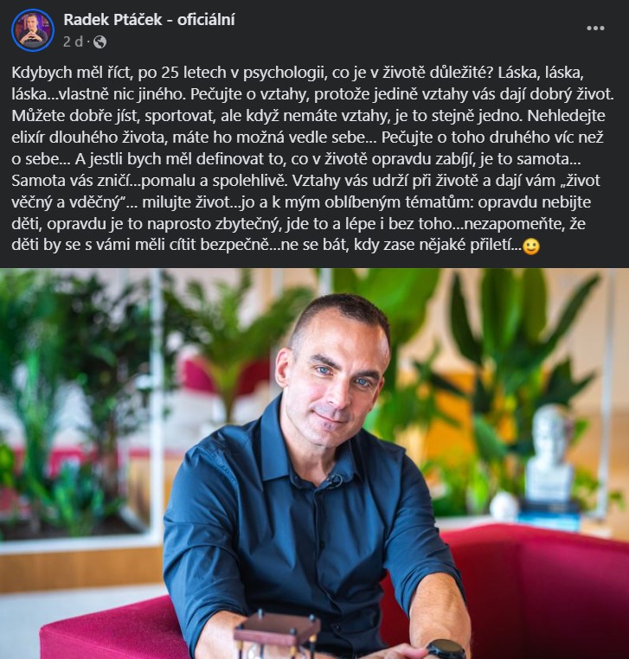Click the smiley emoji ending the post

coord(531,246)
